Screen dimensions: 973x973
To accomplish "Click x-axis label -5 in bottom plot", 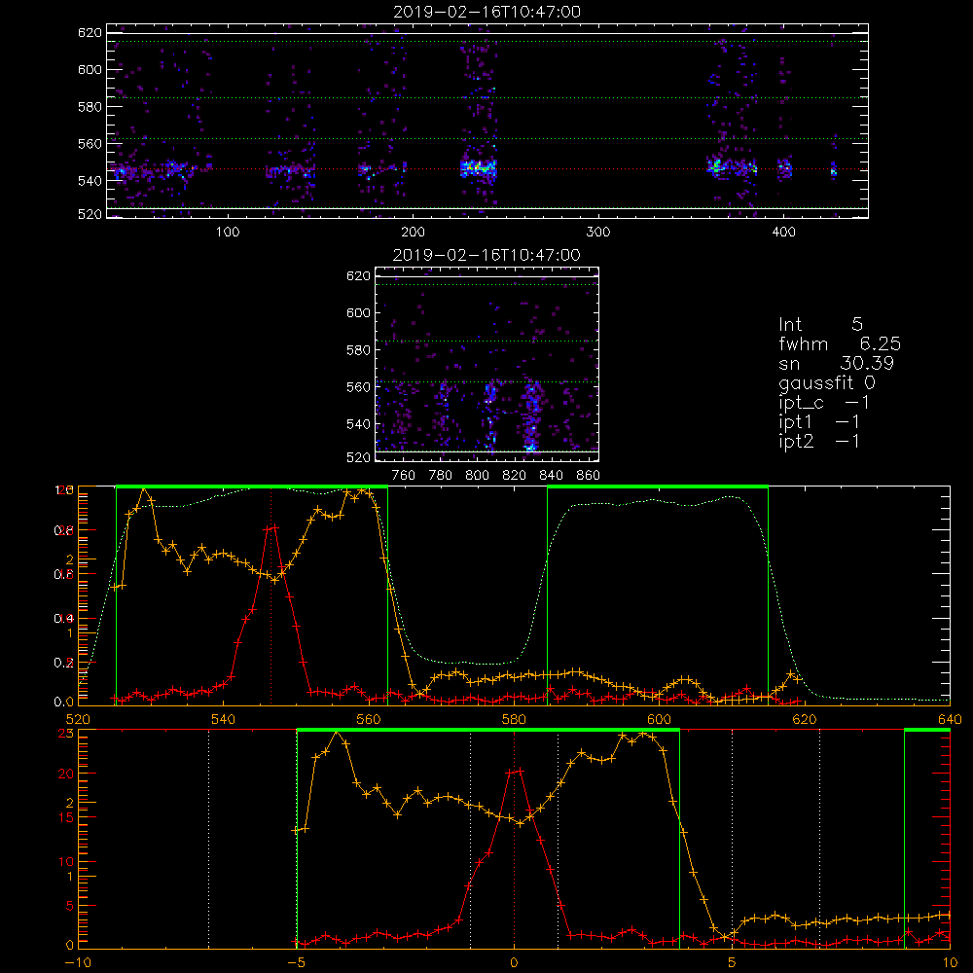I will (x=296, y=963).
